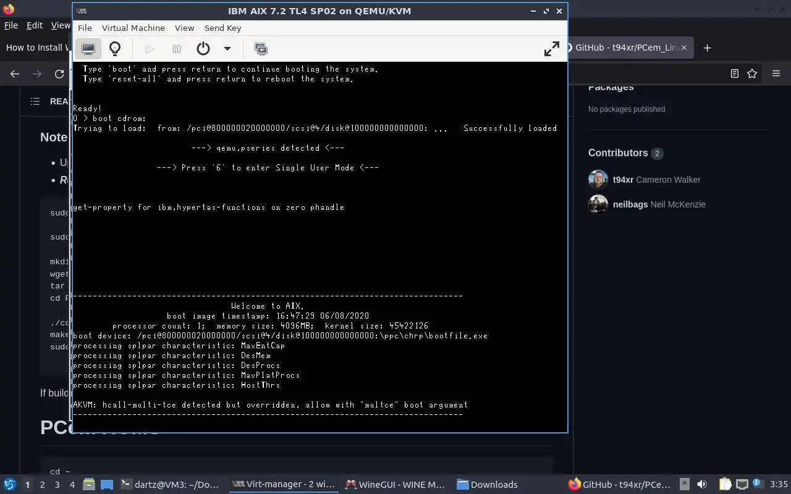Screen dimensions: 791x494
Task: Switch the VM console to fullscreen
Action: (x=551, y=49)
